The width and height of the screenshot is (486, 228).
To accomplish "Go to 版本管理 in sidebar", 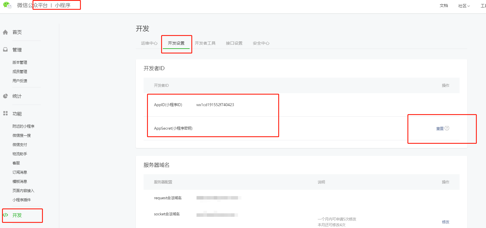I will [x=20, y=62].
